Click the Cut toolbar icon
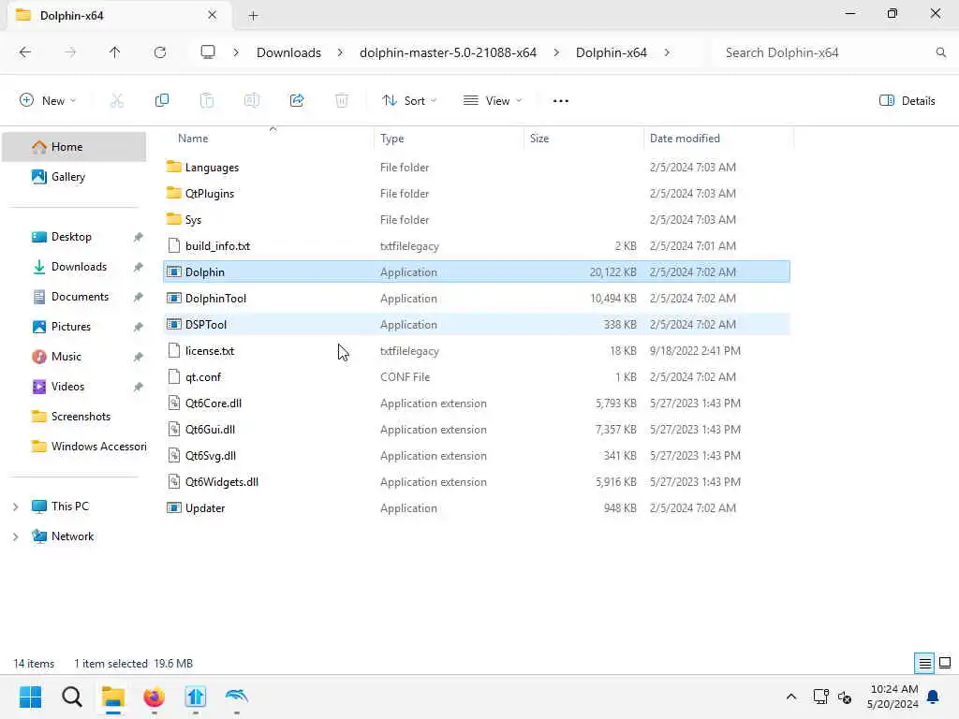Screen dimensions: 959x719 116,101
